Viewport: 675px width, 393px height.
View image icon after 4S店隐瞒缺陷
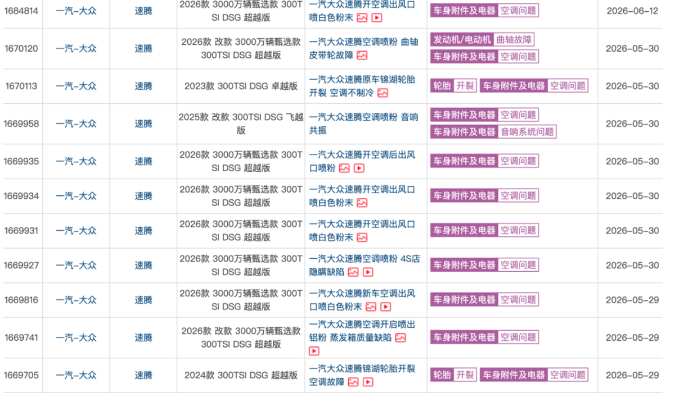(x=353, y=272)
